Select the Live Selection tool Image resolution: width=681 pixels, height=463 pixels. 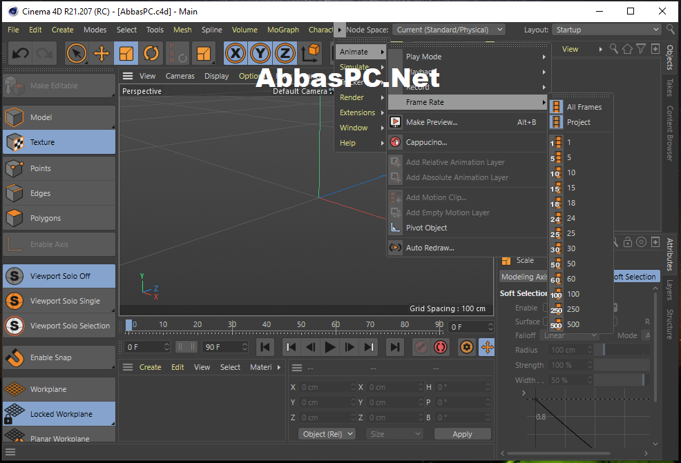click(77, 53)
